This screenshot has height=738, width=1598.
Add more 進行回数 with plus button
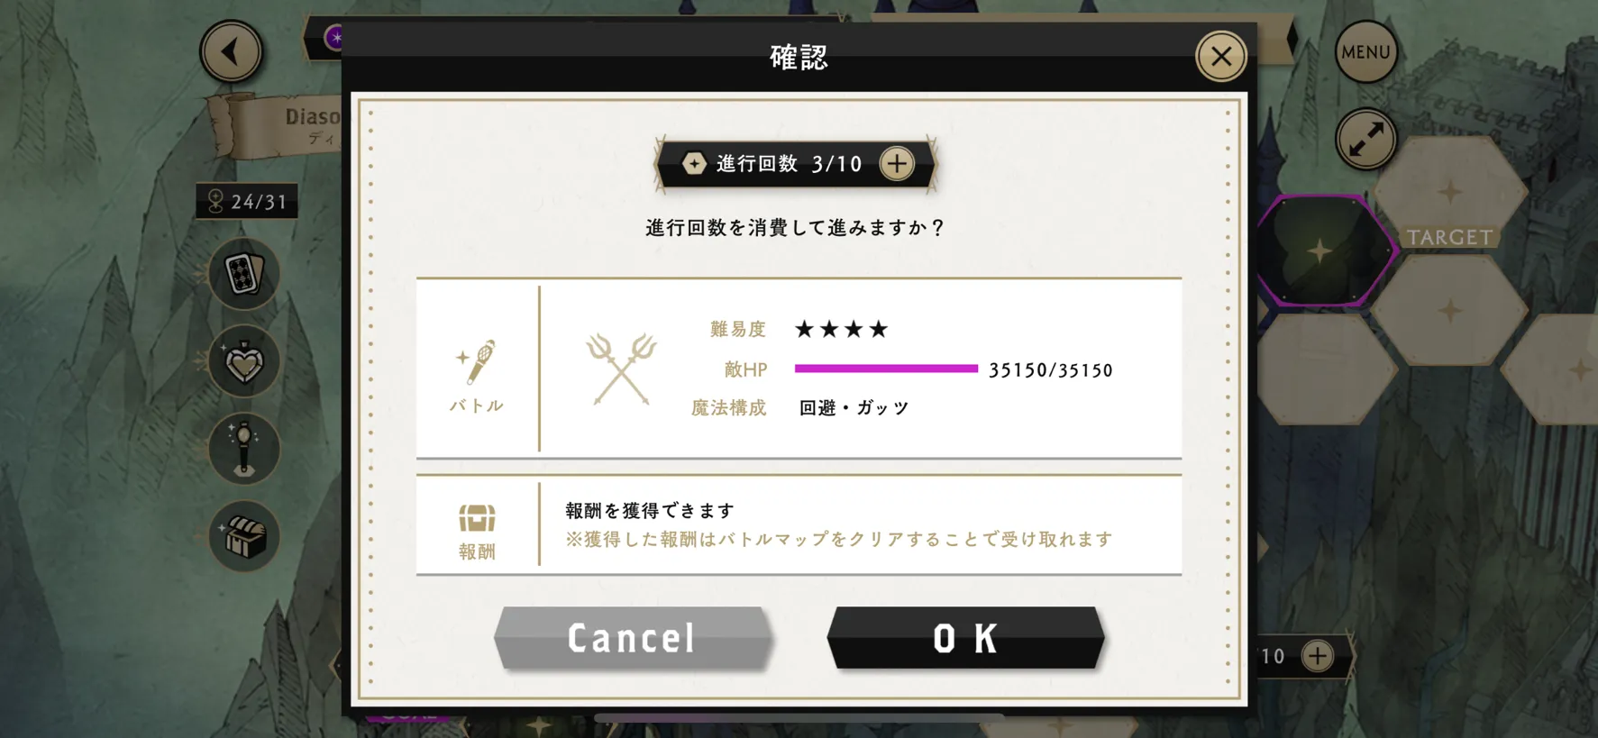point(896,164)
